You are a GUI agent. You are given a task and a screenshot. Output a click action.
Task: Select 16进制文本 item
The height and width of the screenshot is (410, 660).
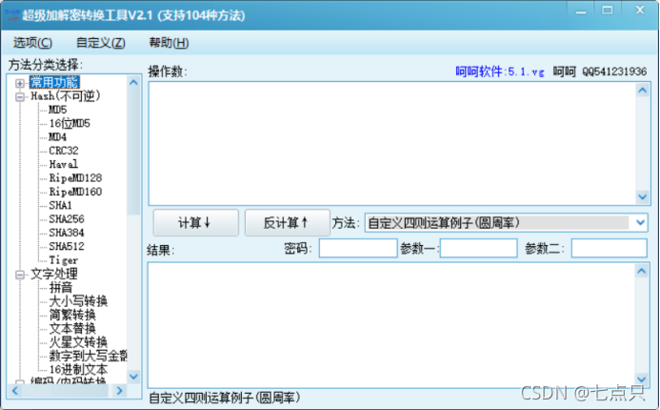78,370
